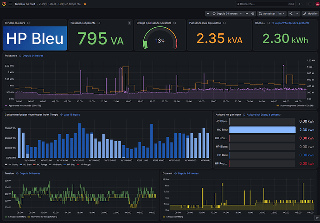Click the 2.30 kWh consumption value
320x223 pixels.
click(x=285, y=39)
